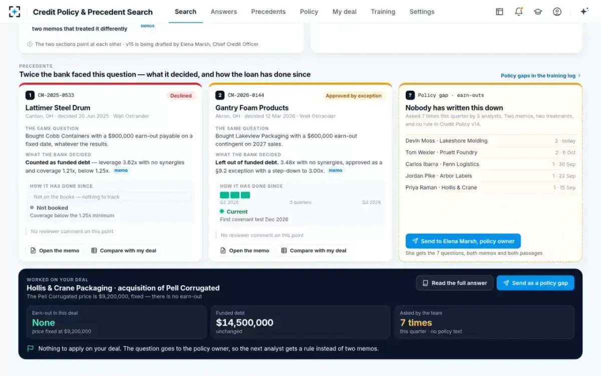The image size is (601, 376).
Task: Click the Funded debt $14,500,000 value
Action: pos(245,323)
